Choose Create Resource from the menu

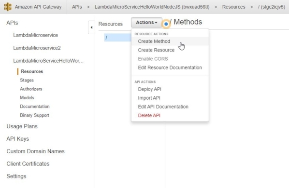tap(156, 50)
